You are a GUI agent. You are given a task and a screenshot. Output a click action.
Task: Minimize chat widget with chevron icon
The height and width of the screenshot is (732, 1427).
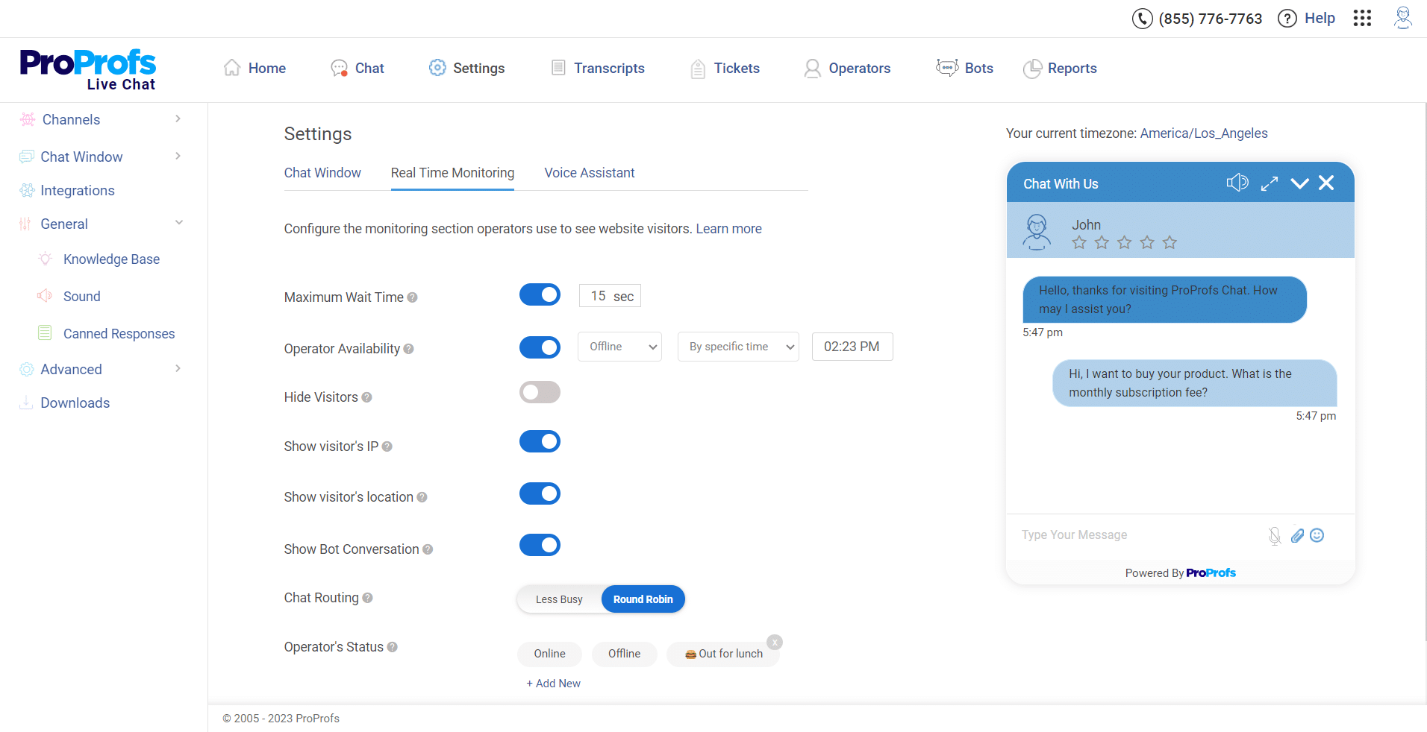tap(1299, 183)
